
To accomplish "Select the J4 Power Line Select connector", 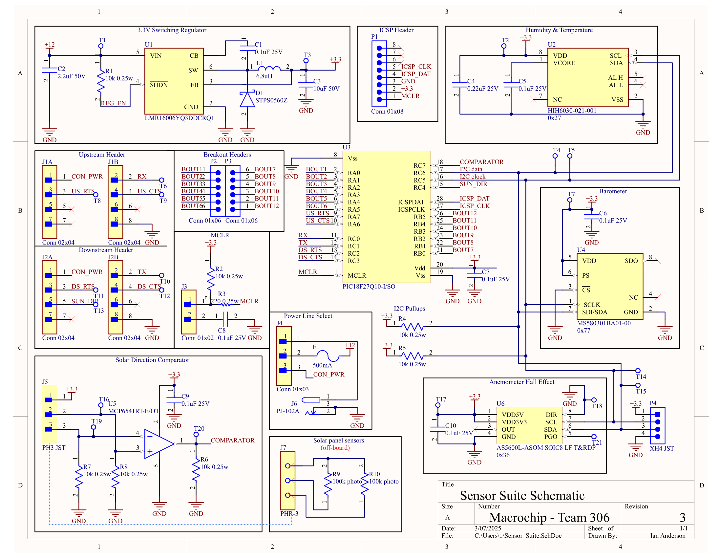I will tap(284, 356).
